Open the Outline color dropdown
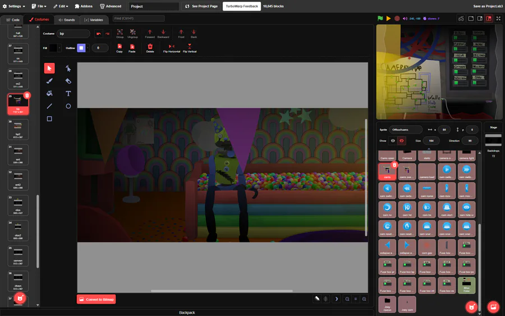This screenshot has width=505, height=316. [88, 48]
